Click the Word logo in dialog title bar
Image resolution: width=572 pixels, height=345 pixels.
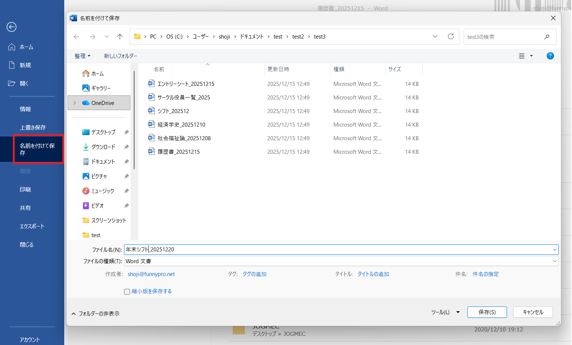pyautogui.click(x=73, y=18)
